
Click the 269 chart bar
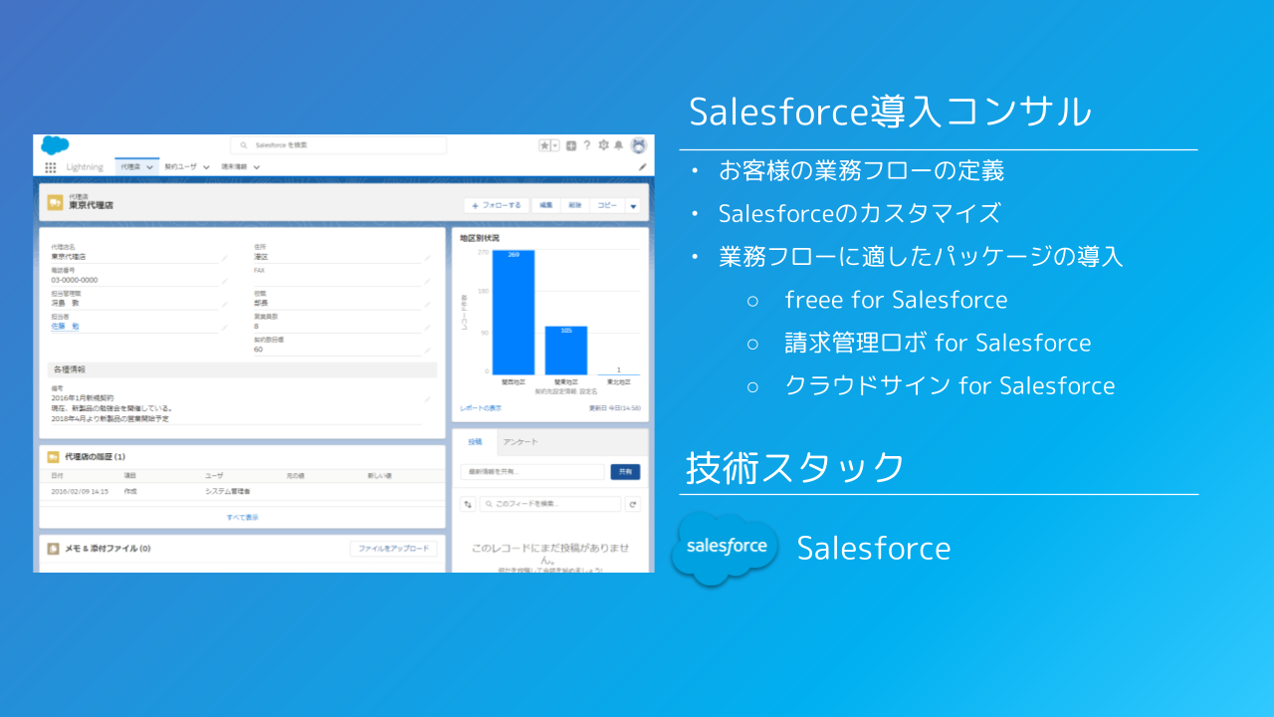[x=514, y=312]
